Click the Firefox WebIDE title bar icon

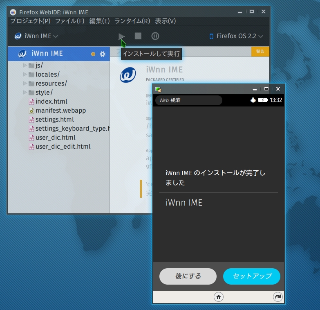13,12
